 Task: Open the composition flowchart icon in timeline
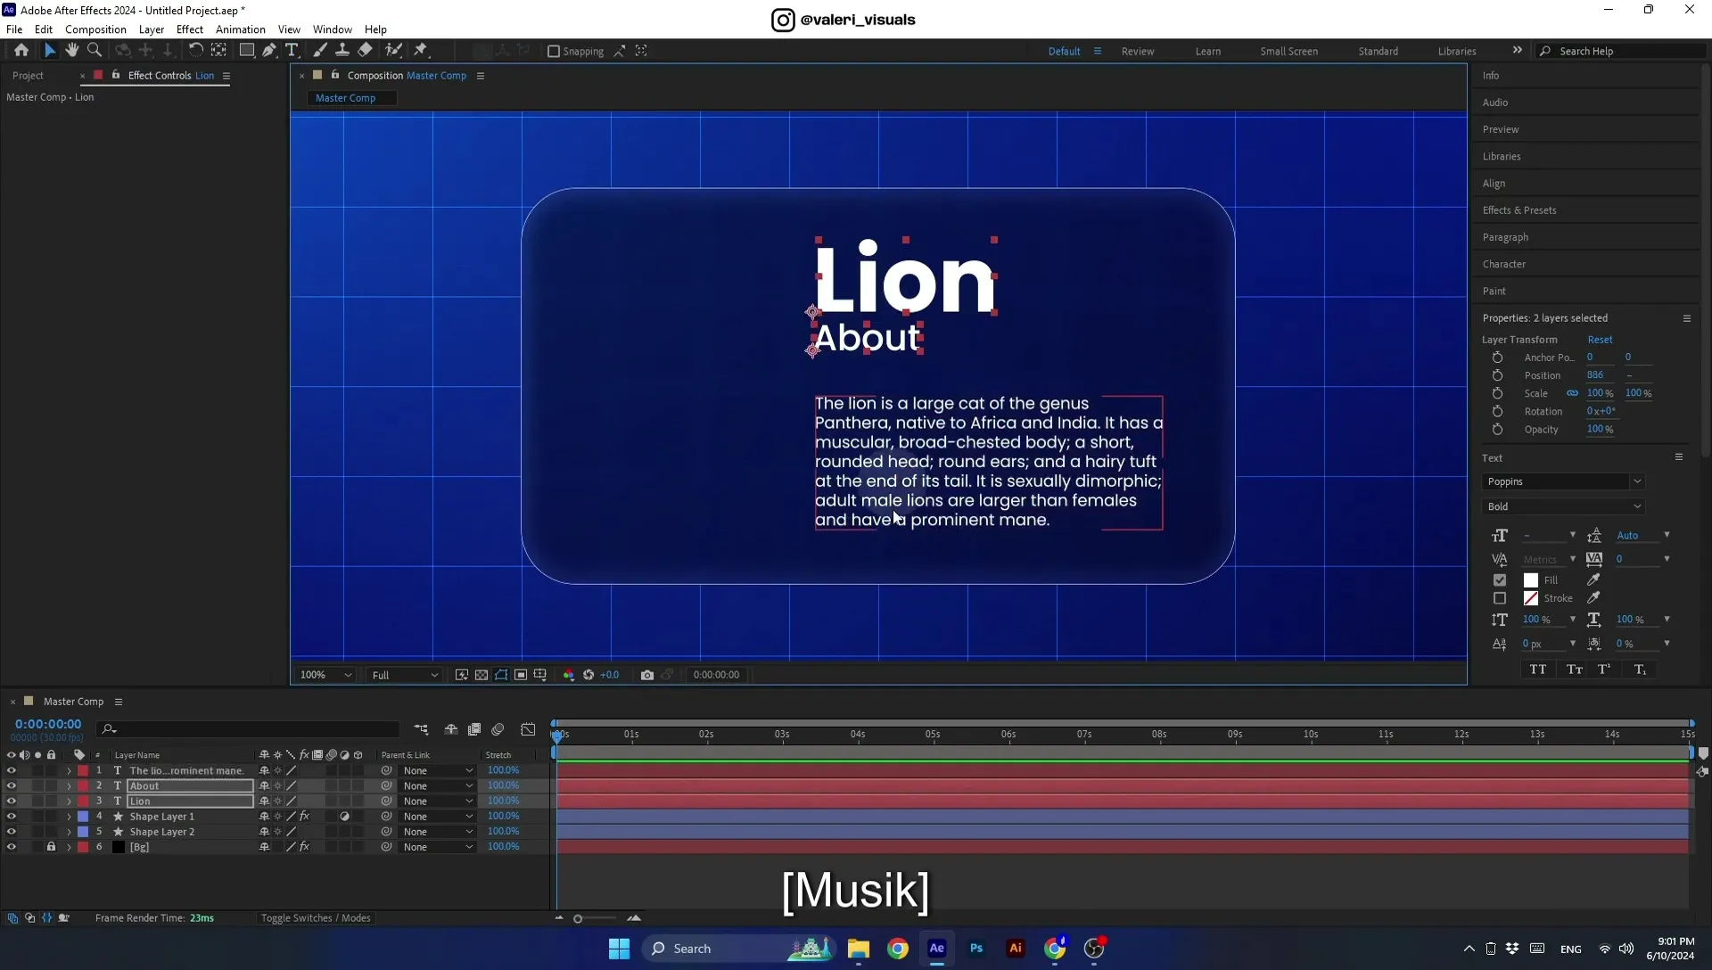pyautogui.click(x=421, y=729)
